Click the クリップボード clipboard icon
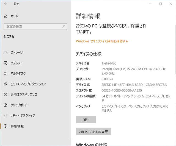176x146 pixels. pyautogui.click(x=5, y=105)
